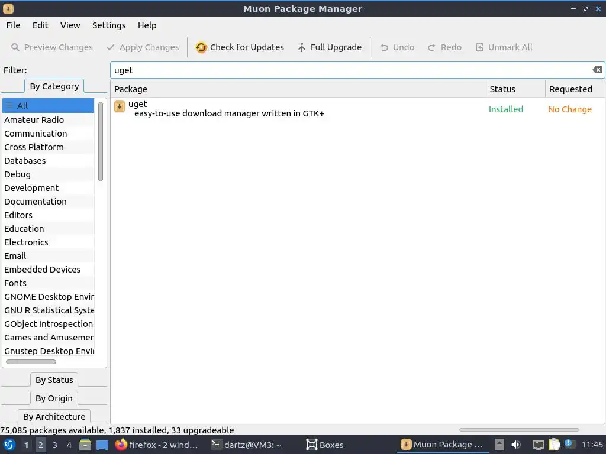Switch to the Boxes taskbar entry

325,445
